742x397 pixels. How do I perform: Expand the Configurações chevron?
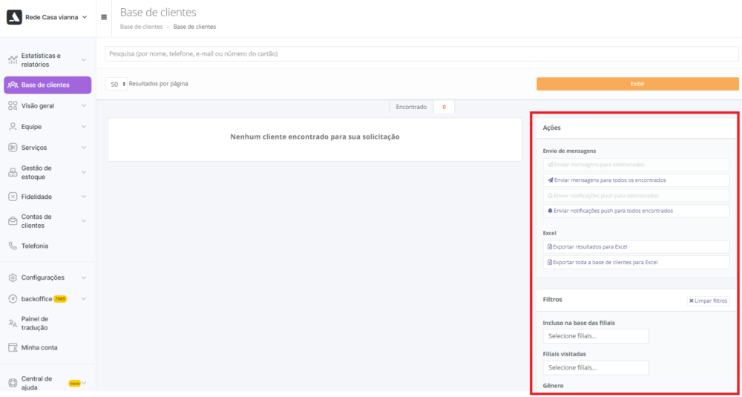(84, 278)
